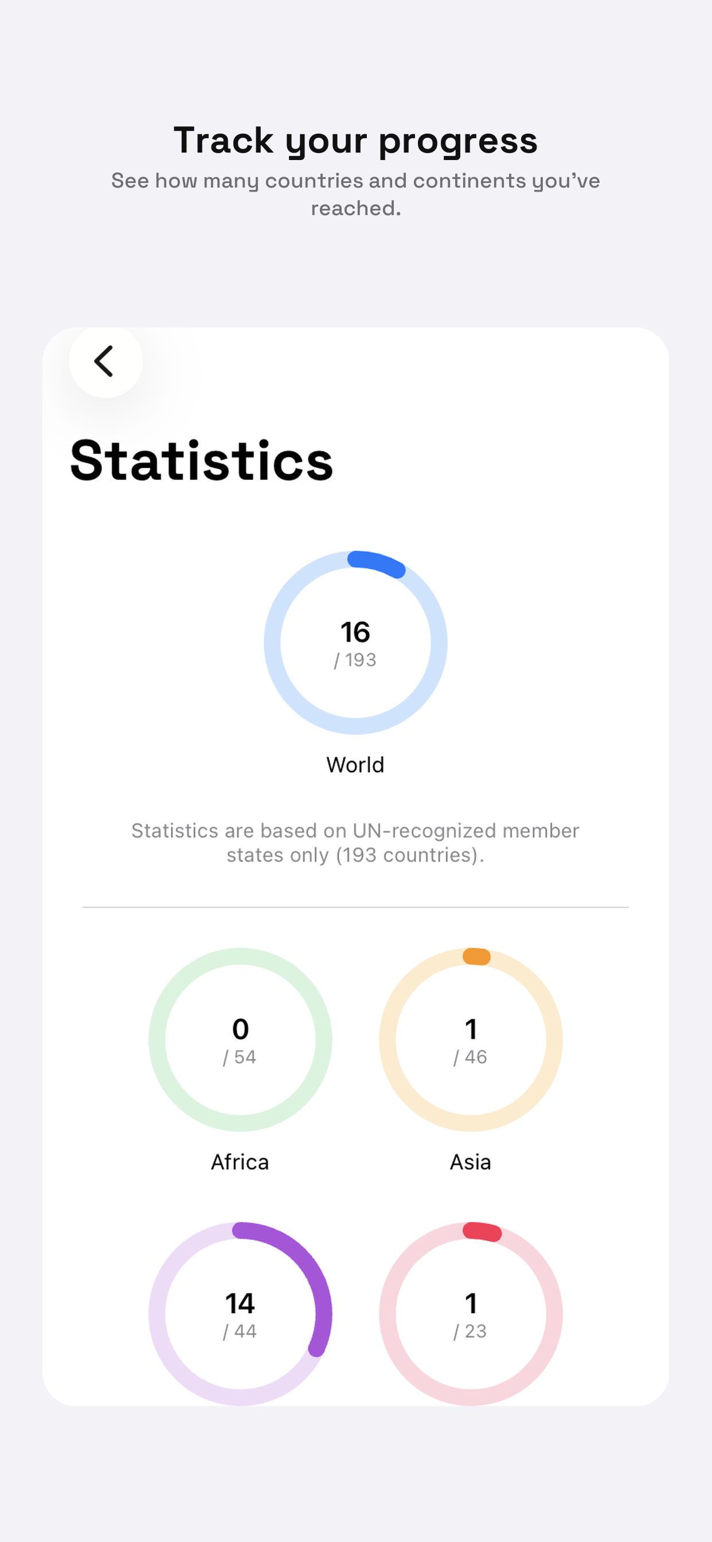Click the World label
The width and height of the screenshot is (712, 1542).
click(355, 765)
